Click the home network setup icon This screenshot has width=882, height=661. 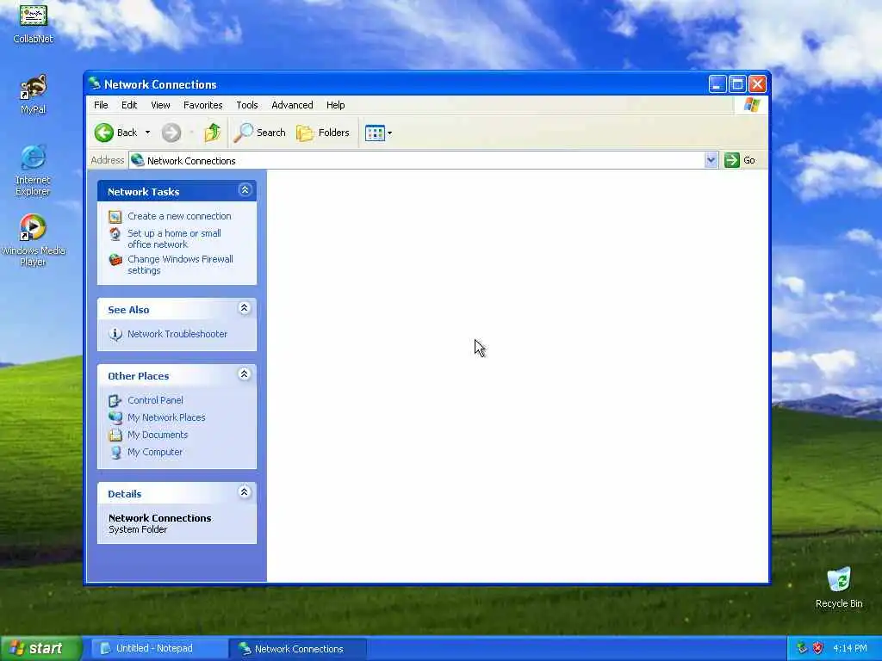115,234
